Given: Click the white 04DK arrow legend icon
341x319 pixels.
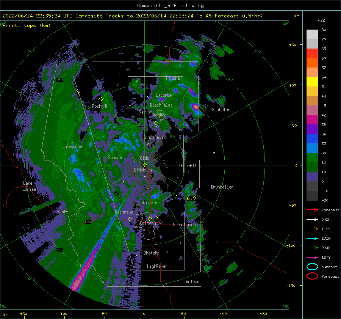Looking at the screenshot, I should point(312,219).
